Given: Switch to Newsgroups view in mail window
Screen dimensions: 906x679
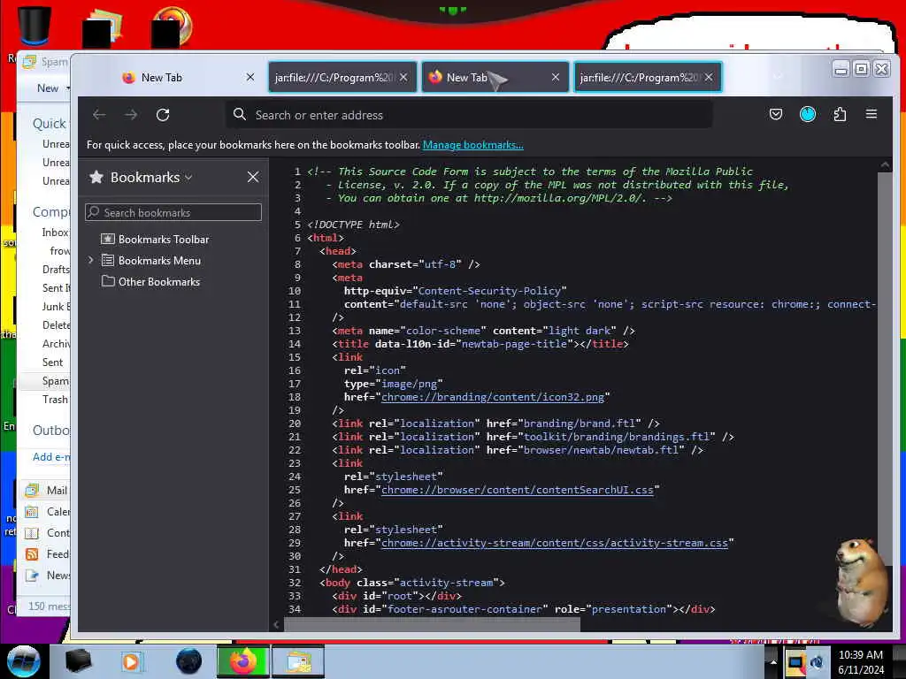Looking at the screenshot, I should 48,576.
